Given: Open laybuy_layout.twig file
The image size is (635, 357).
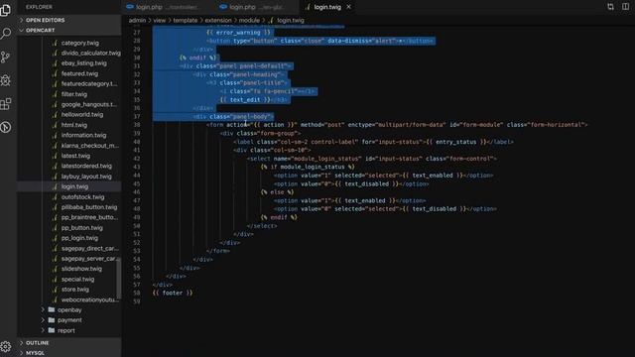Looking at the screenshot, I should click(86, 177).
